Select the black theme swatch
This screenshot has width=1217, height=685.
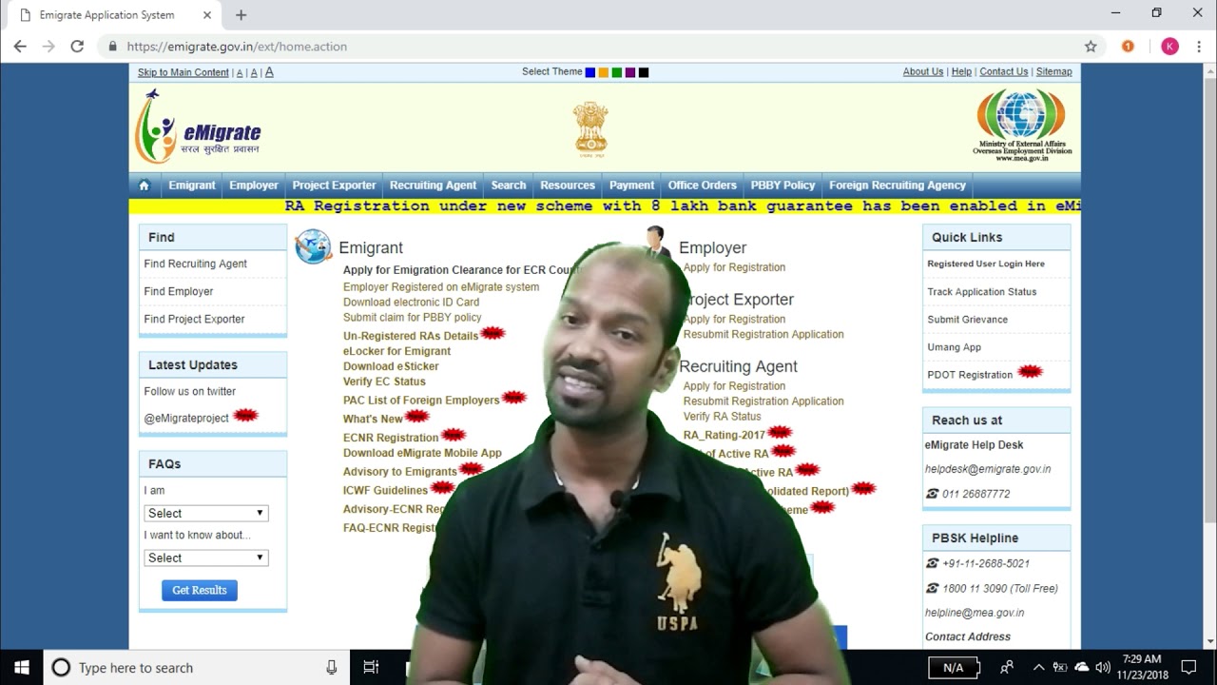(644, 72)
